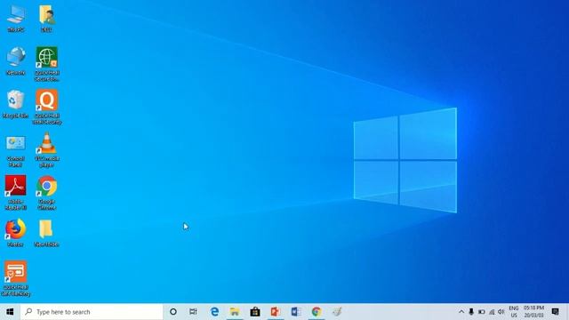Viewport: 569px width, 320px height.
Task: Switch to Chrome on the taskbar
Action: click(317, 312)
